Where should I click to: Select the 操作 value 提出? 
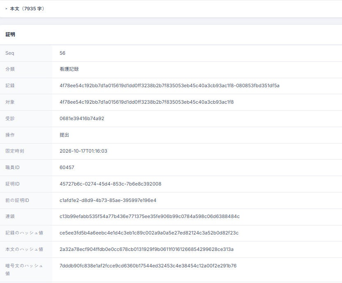[x=65, y=135]
